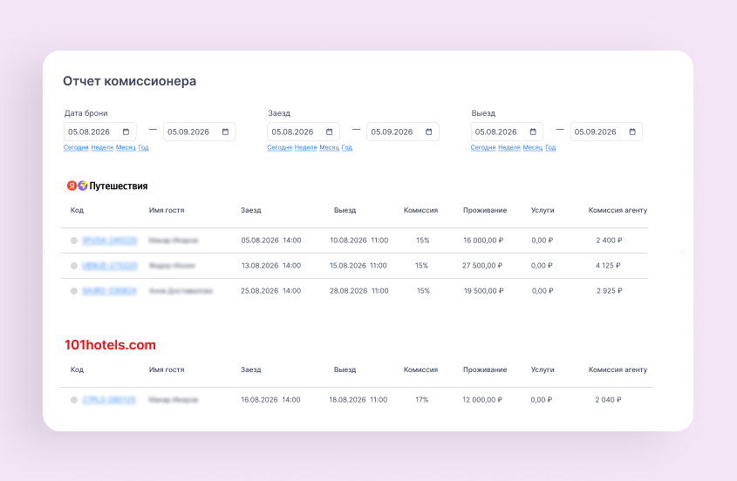
Task: Pick Сегодня under Выезд filter
Action: pyautogui.click(x=483, y=147)
